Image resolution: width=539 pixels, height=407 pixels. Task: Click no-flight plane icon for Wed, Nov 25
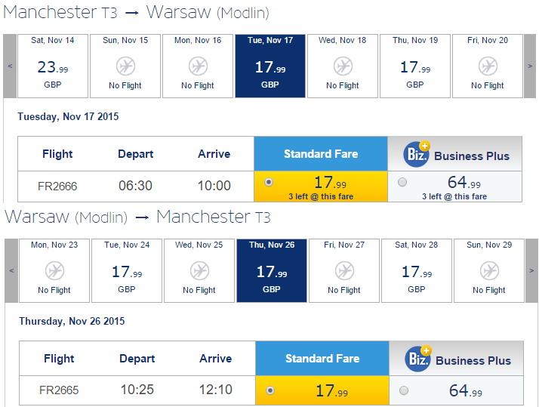click(x=199, y=270)
